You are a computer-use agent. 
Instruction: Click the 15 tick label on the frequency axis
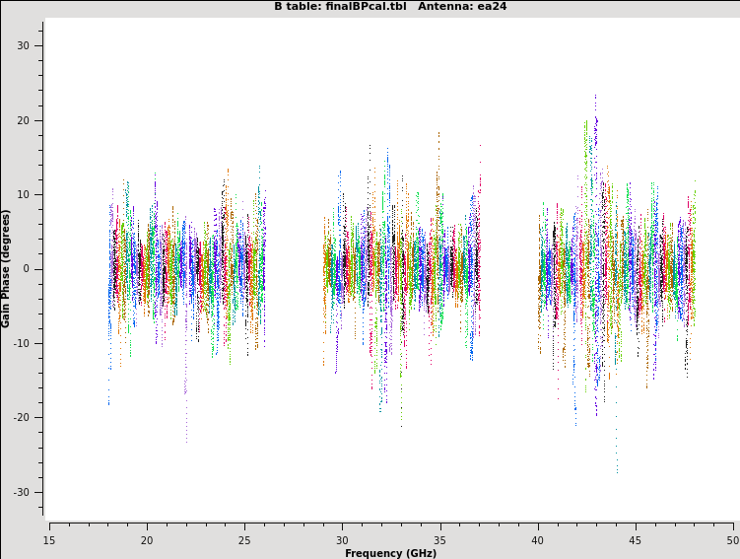49,539
